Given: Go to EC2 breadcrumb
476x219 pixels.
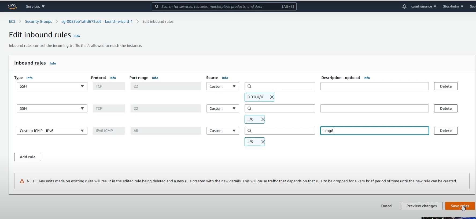Looking at the screenshot, I should pyautogui.click(x=12, y=21).
